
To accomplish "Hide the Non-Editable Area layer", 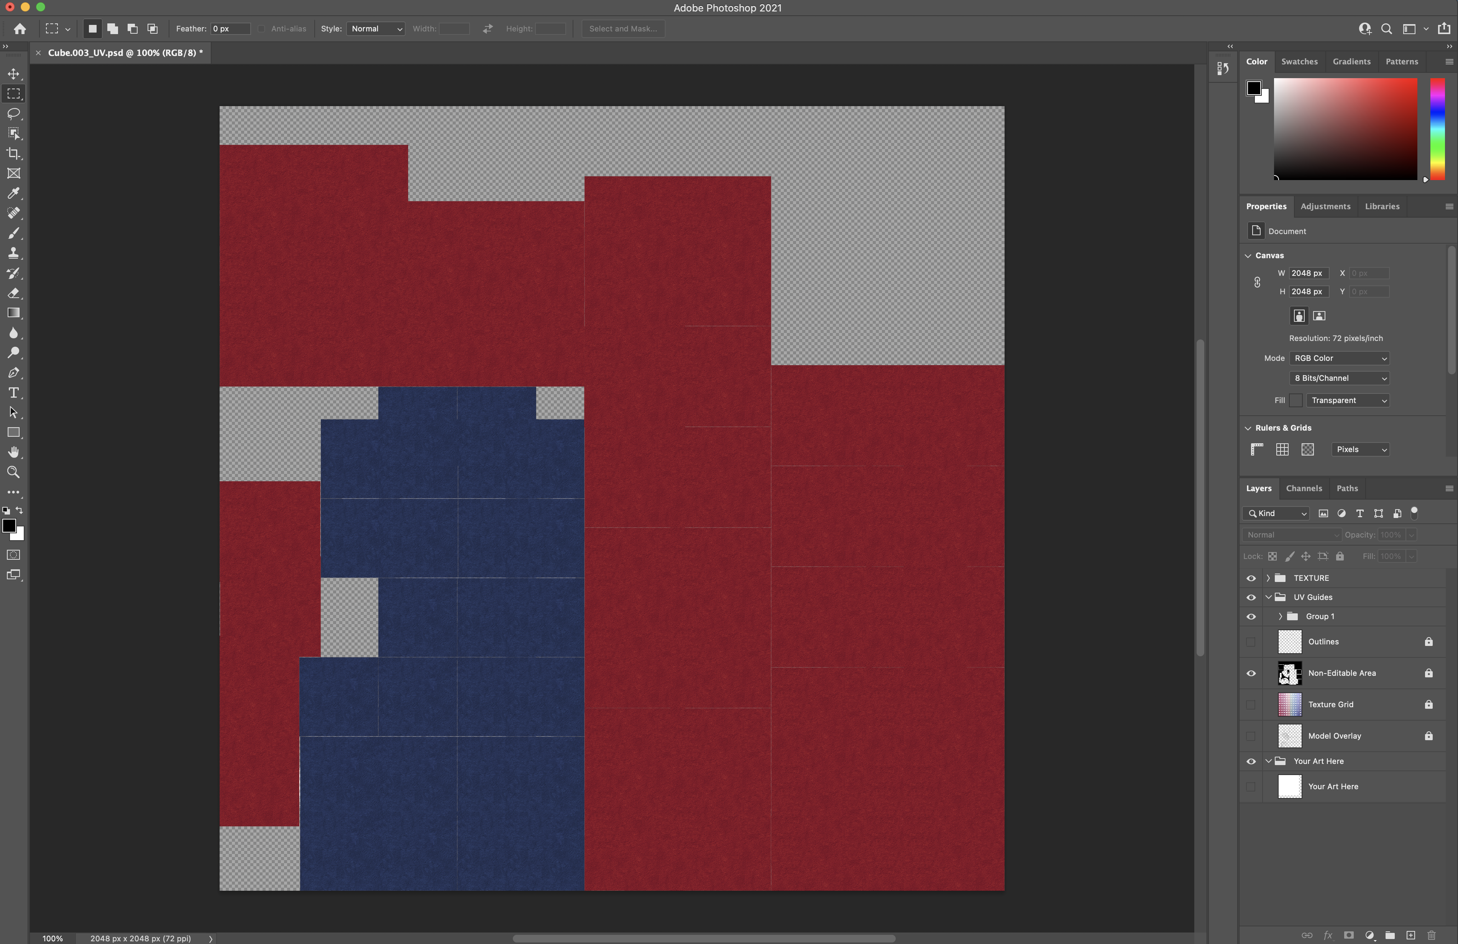I will coord(1251,674).
